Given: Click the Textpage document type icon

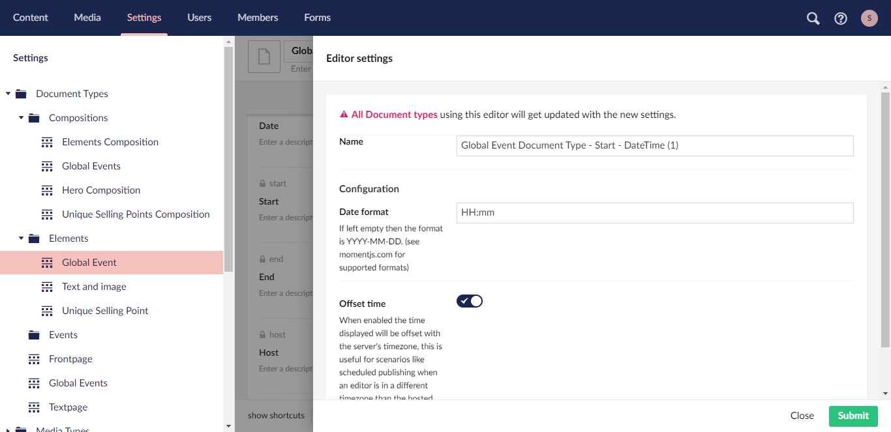Looking at the screenshot, I should pyautogui.click(x=34, y=407).
